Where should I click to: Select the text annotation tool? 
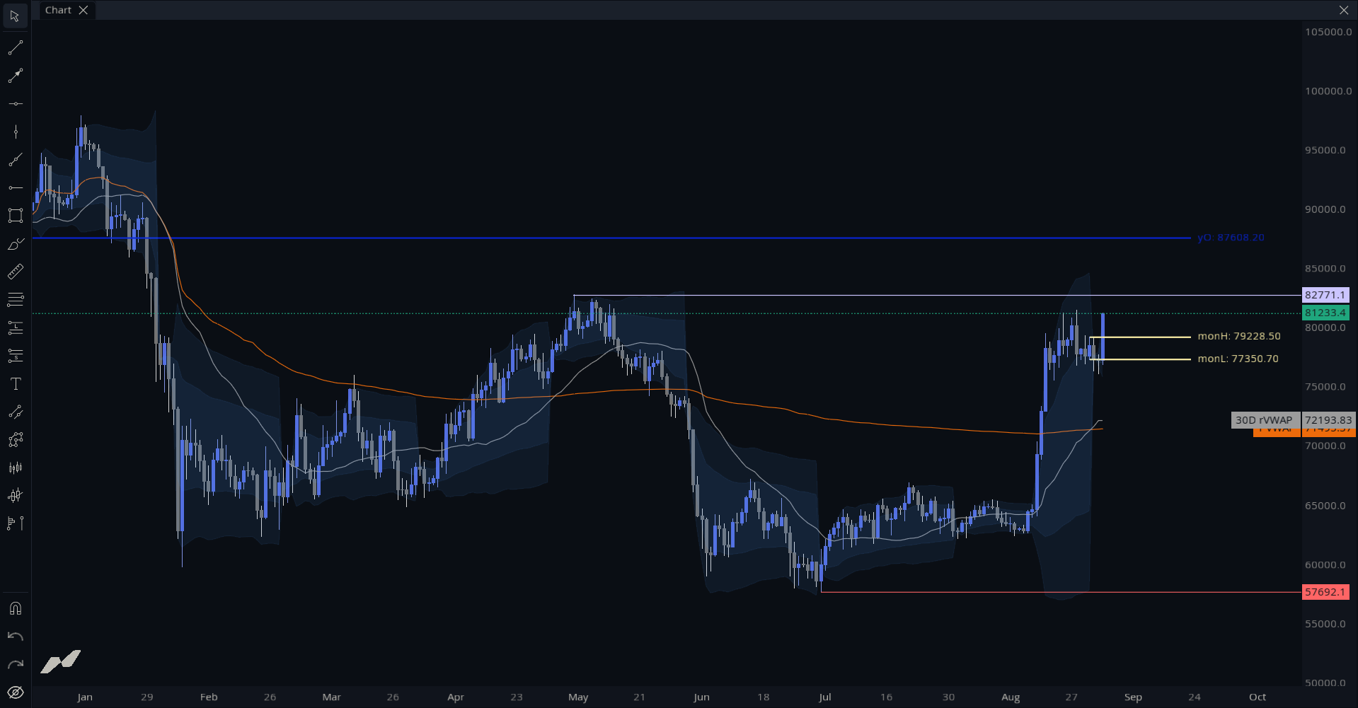pyautogui.click(x=15, y=384)
